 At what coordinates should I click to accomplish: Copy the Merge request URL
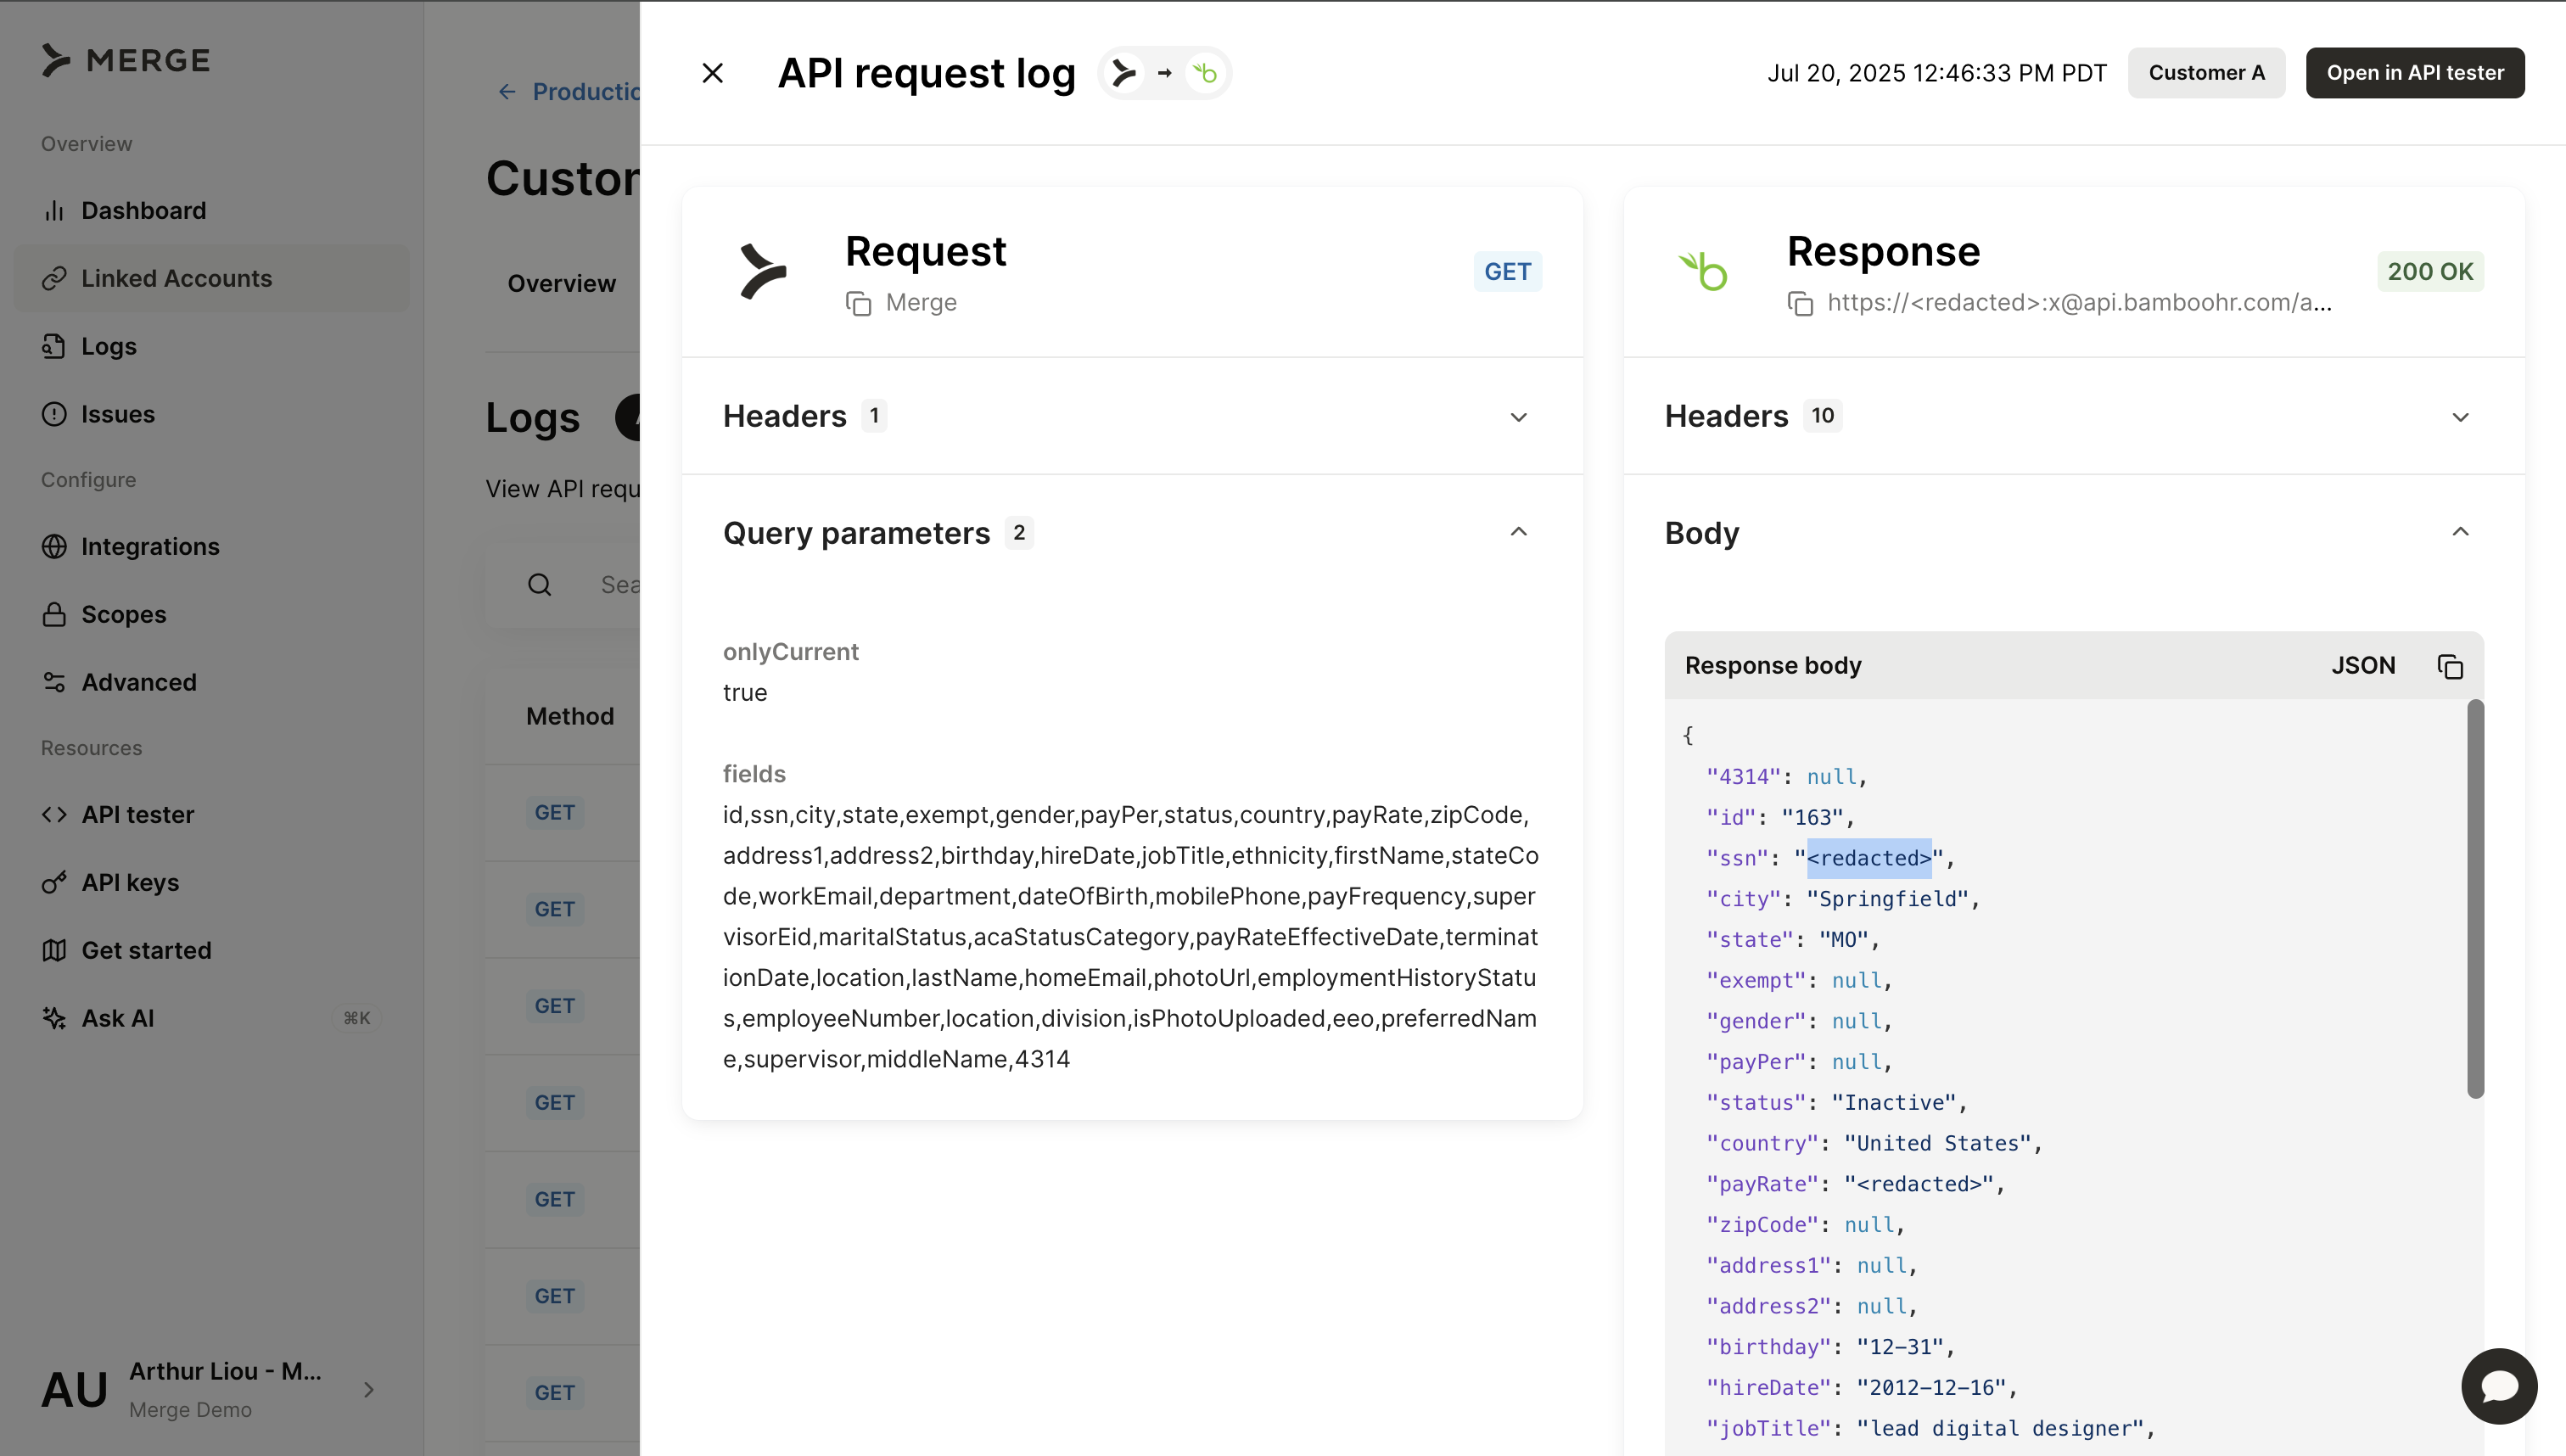pyautogui.click(x=858, y=303)
